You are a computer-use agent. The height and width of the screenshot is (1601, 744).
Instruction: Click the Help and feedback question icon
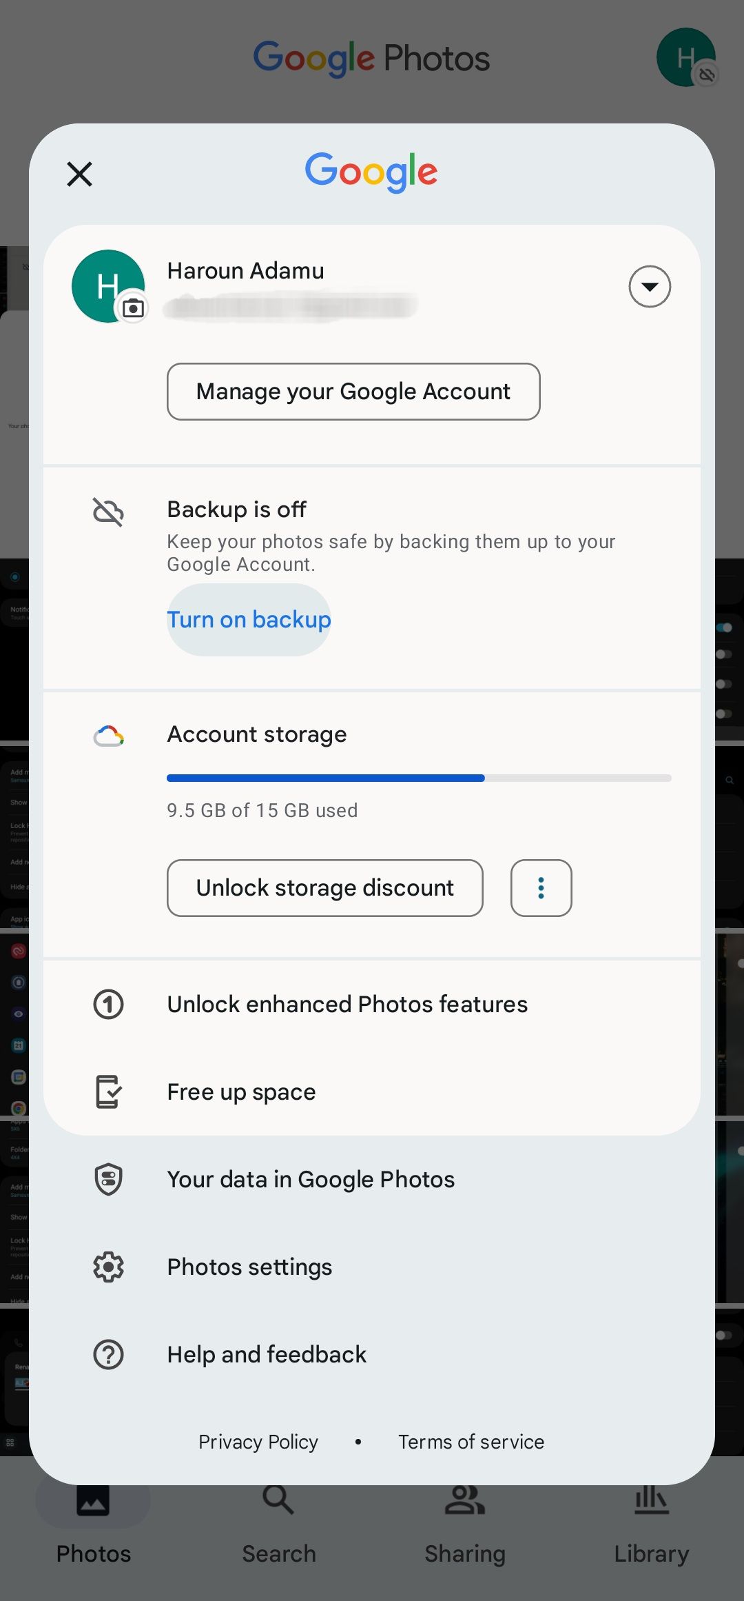point(108,1354)
